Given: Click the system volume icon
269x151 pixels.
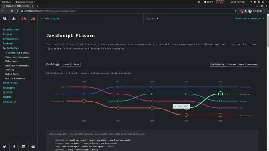Looking at the screenshot, I should (x=255, y=2).
